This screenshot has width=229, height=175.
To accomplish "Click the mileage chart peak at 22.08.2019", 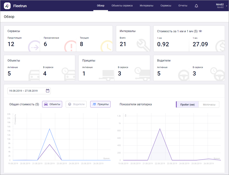I will (160, 129).
